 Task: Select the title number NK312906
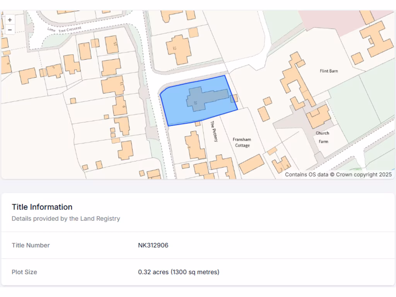coord(153,245)
